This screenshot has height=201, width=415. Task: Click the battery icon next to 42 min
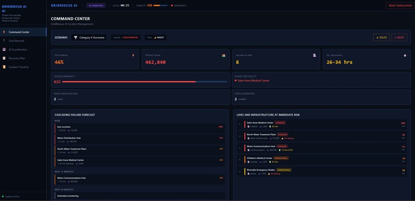[270, 126]
